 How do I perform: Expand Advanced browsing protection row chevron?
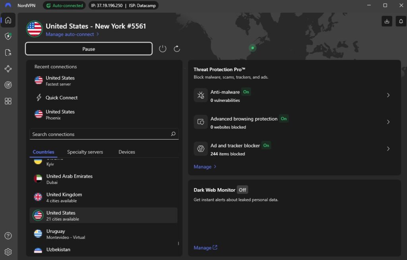click(x=388, y=122)
